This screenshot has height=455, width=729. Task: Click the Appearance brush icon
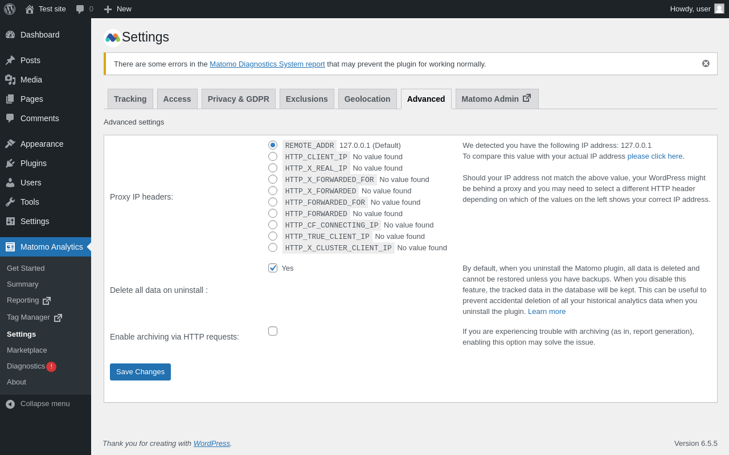[10, 144]
